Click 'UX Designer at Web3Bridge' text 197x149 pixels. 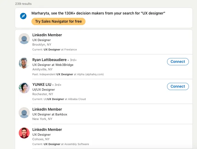[x=53, y=65]
